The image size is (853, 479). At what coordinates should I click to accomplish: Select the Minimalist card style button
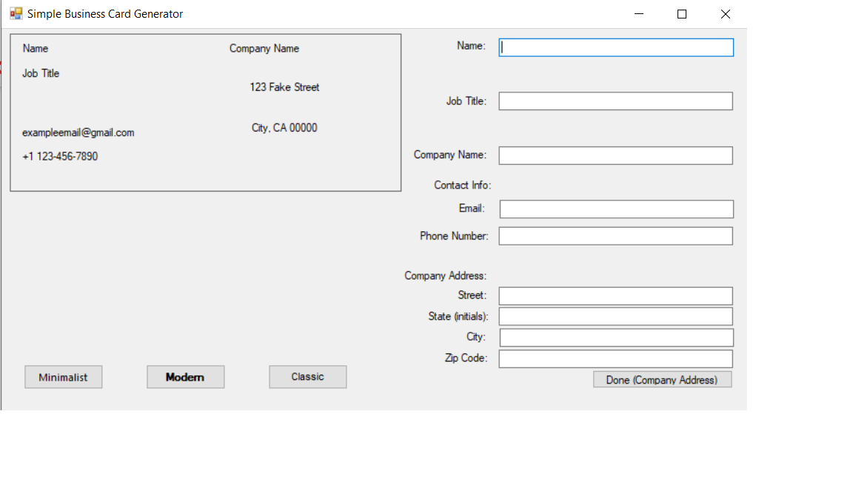point(63,377)
